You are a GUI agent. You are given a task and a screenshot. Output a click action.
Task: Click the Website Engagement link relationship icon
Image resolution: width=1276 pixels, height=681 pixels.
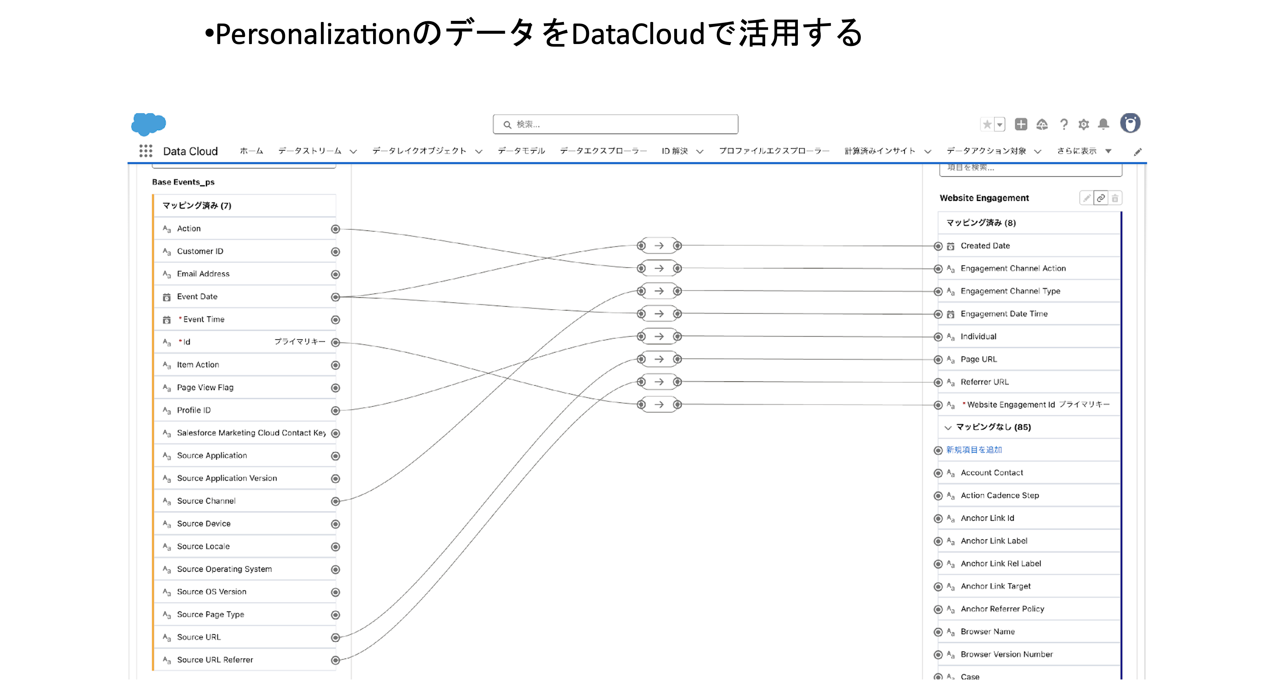[1101, 198]
